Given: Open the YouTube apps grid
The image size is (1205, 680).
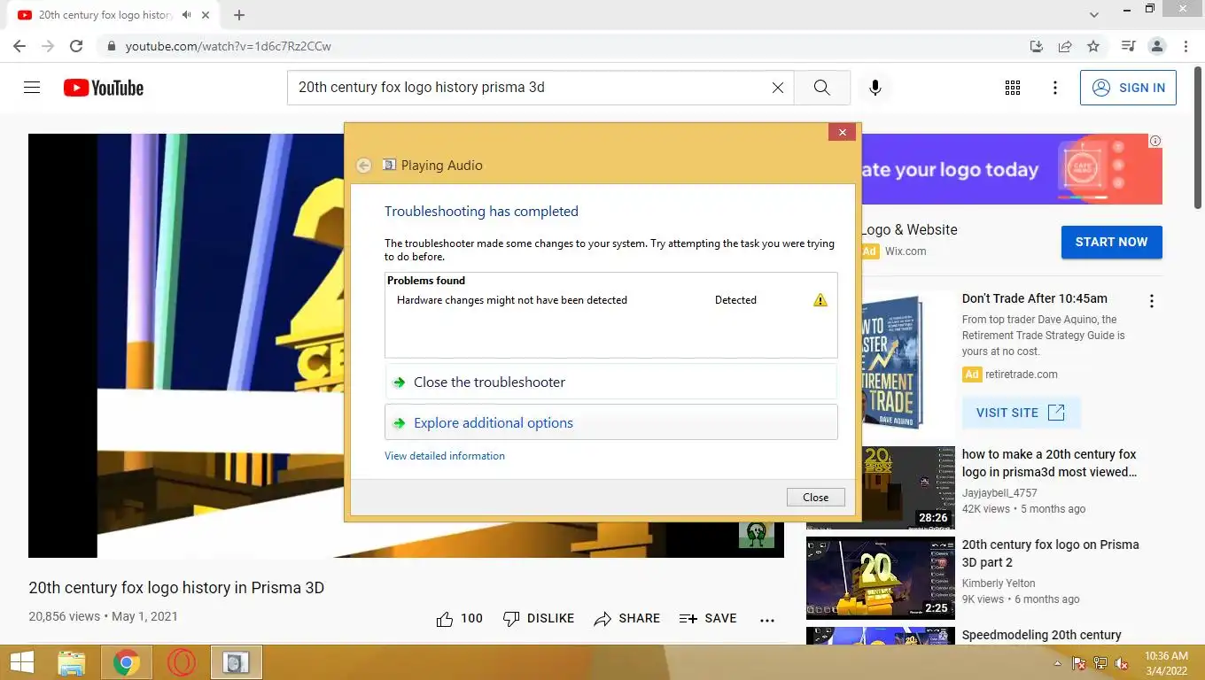Looking at the screenshot, I should coord(1013,88).
